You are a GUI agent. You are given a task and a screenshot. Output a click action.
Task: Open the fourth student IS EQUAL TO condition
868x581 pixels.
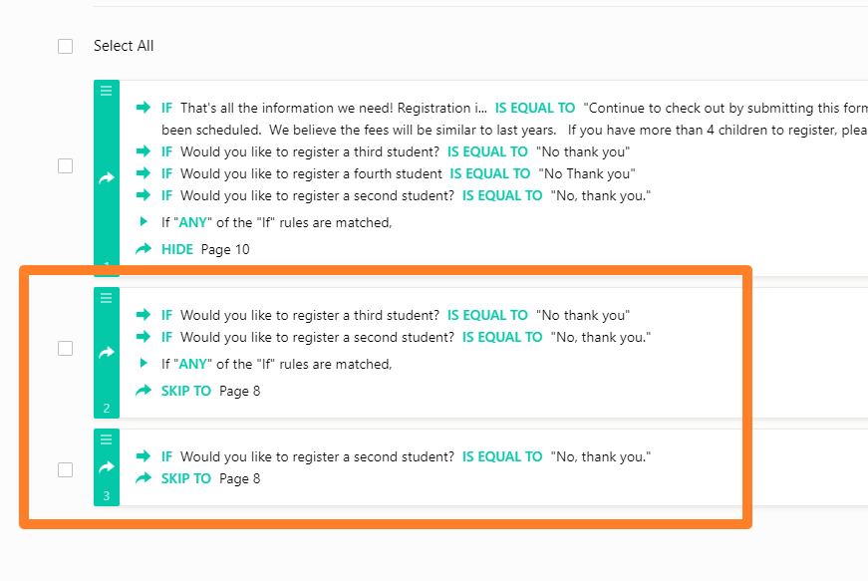pos(489,173)
